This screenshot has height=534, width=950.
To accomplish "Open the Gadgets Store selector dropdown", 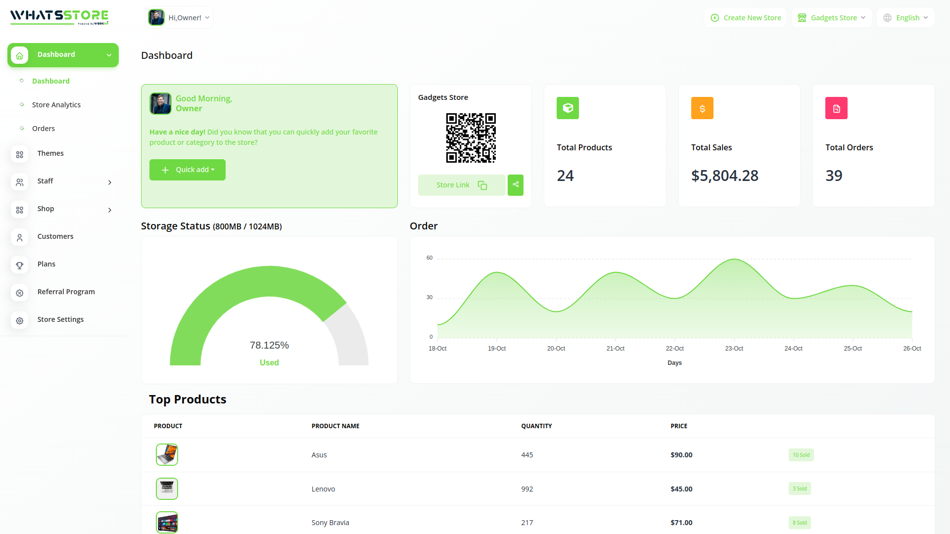I will (832, 18).
